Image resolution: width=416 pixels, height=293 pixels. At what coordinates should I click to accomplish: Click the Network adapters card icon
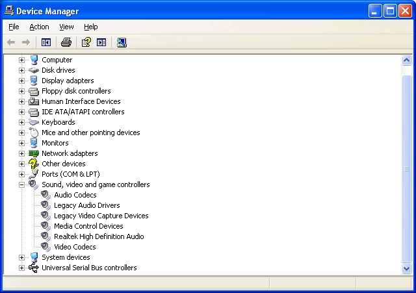point(34,153)
